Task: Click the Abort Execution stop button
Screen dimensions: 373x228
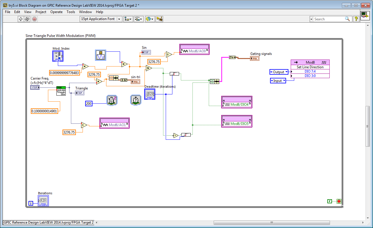Action: click(x=35, y=19)
